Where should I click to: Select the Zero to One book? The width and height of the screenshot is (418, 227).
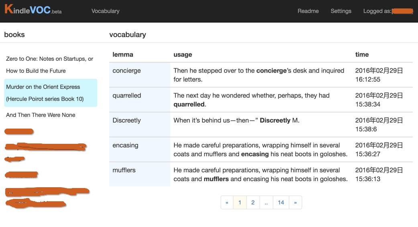[x=50, y=65]
